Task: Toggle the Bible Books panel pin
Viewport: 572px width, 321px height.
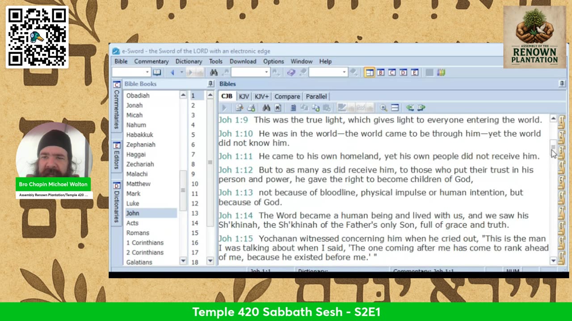Action: (210, 84)
